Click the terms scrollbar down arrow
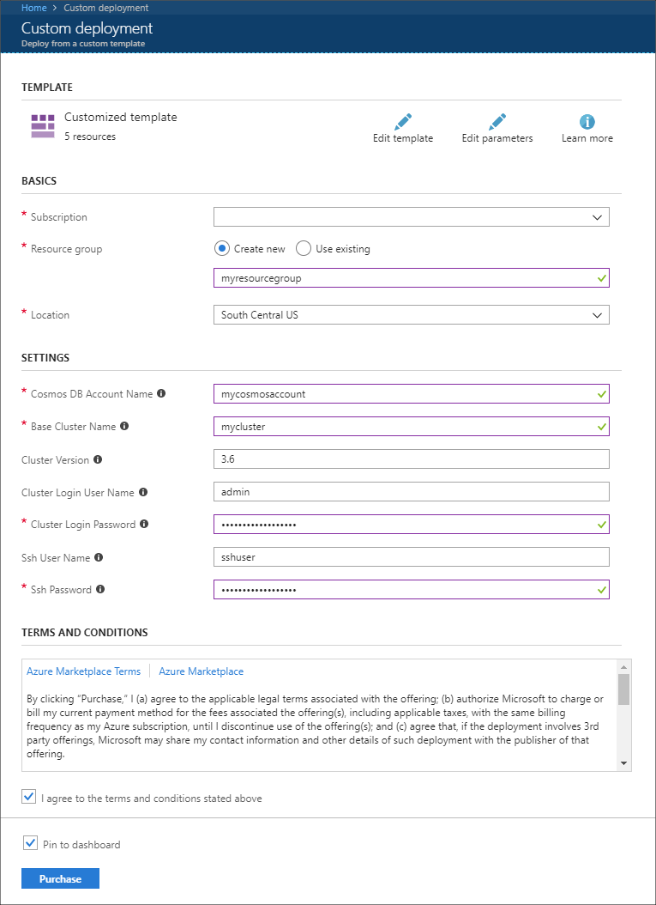The width and height of the screenshot is (656, 905). point(624,763)
